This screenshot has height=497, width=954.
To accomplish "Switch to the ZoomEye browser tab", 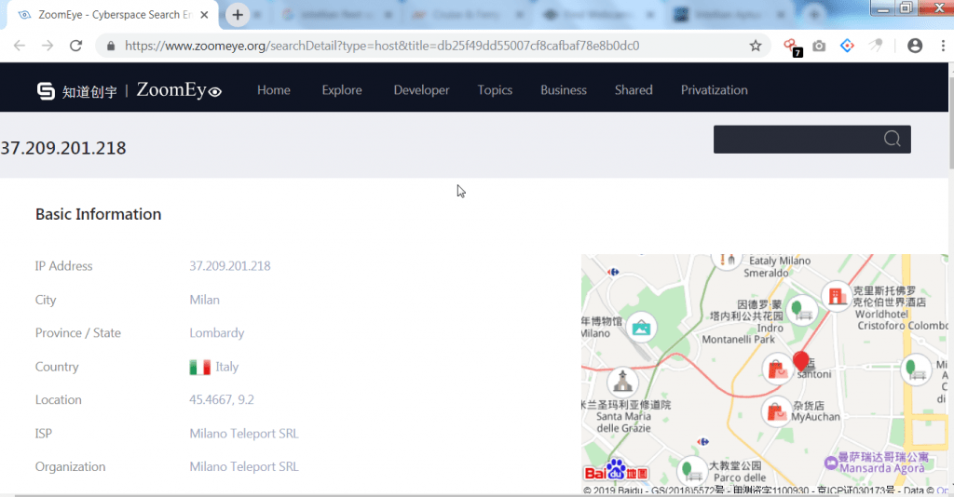I will pos(113,15).
